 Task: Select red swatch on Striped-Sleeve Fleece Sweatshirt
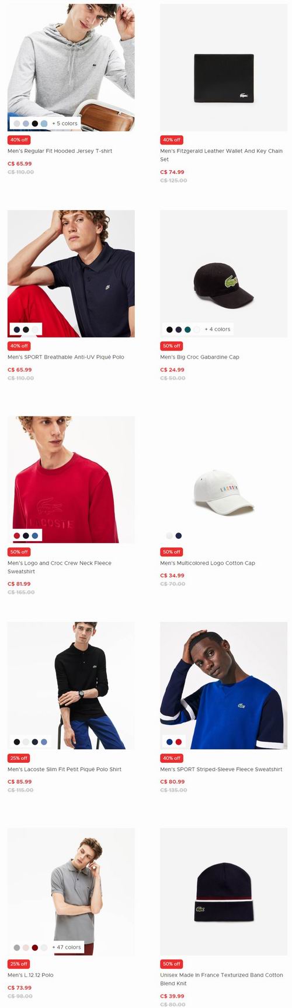point(178,742)
